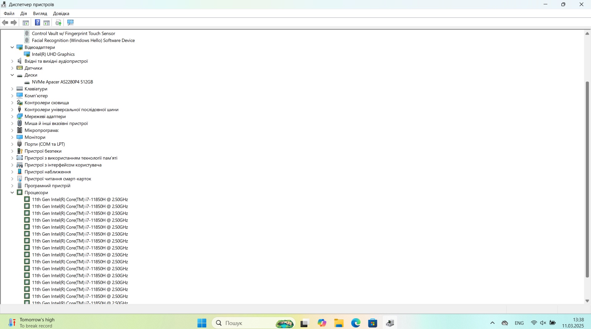Open Copilot from the taskbar

point(322,323)
